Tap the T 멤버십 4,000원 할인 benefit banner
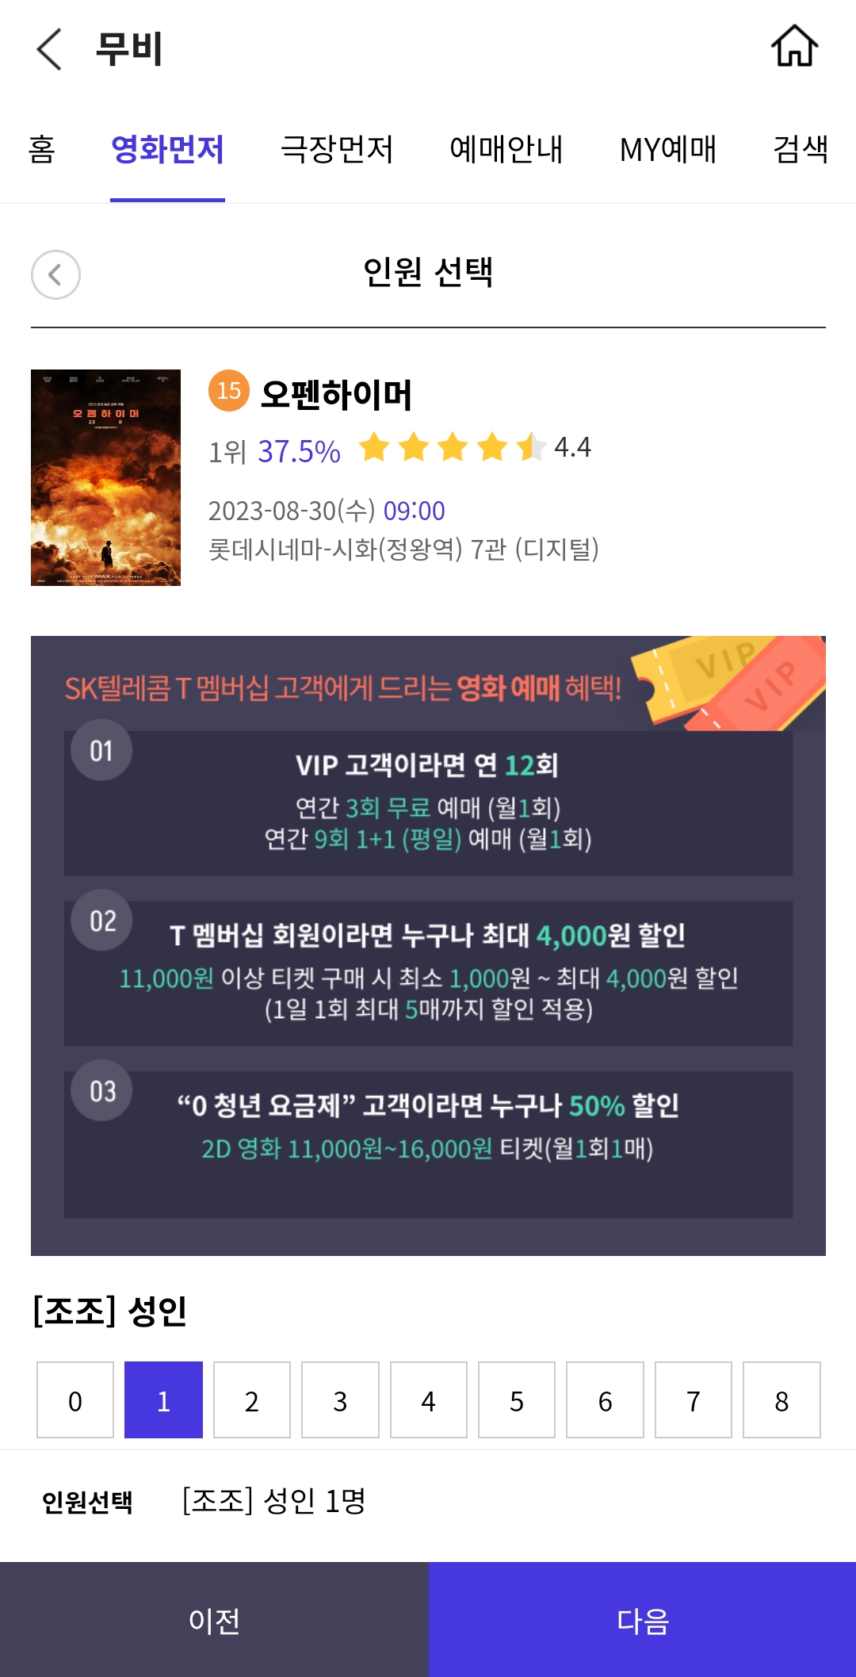The image size is (856, 1677). click(428, 973)
